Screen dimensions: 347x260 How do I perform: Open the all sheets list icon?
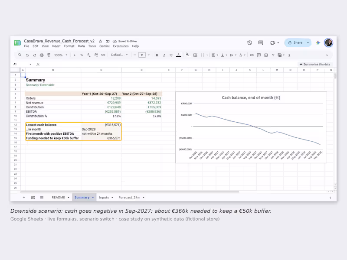[42, 198]
